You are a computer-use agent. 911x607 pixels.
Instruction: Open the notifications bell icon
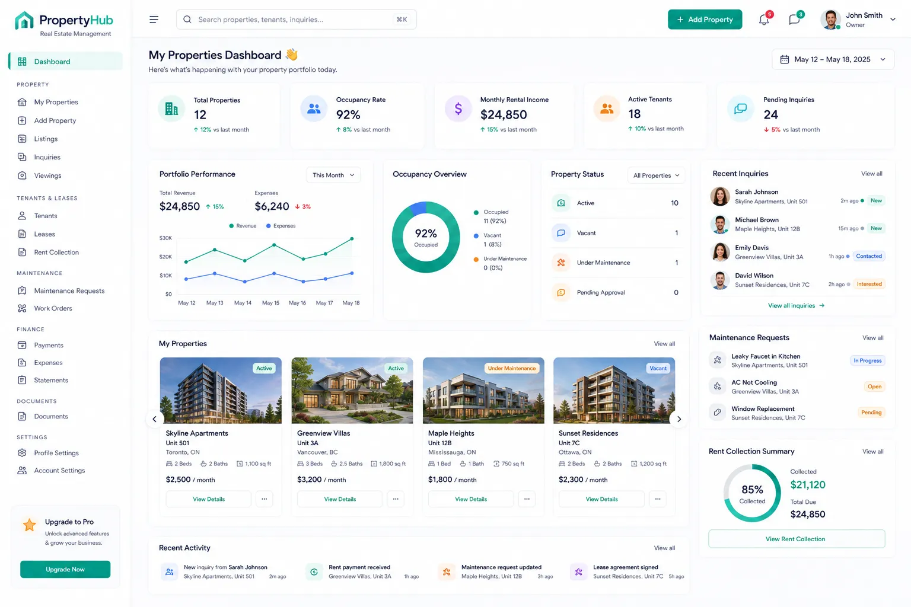coord(764,20)
